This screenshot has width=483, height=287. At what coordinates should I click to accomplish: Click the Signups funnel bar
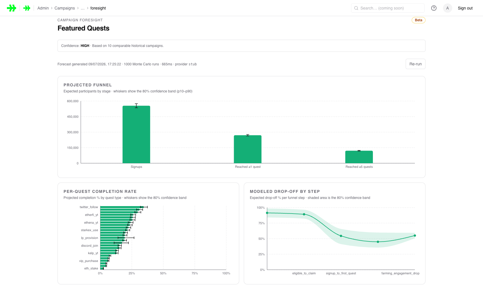[136, 134]
